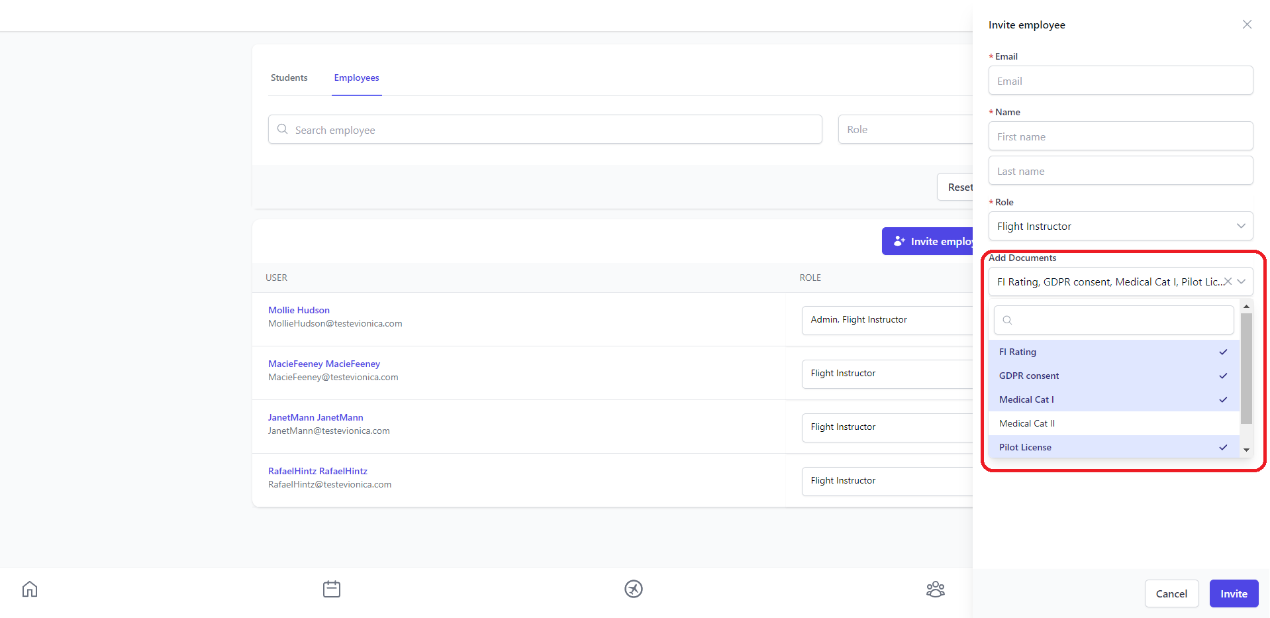Collapse the Add Documents dropdown chevron
The height and width of the screenshot is (618, 1270).
coord(1242,282)
